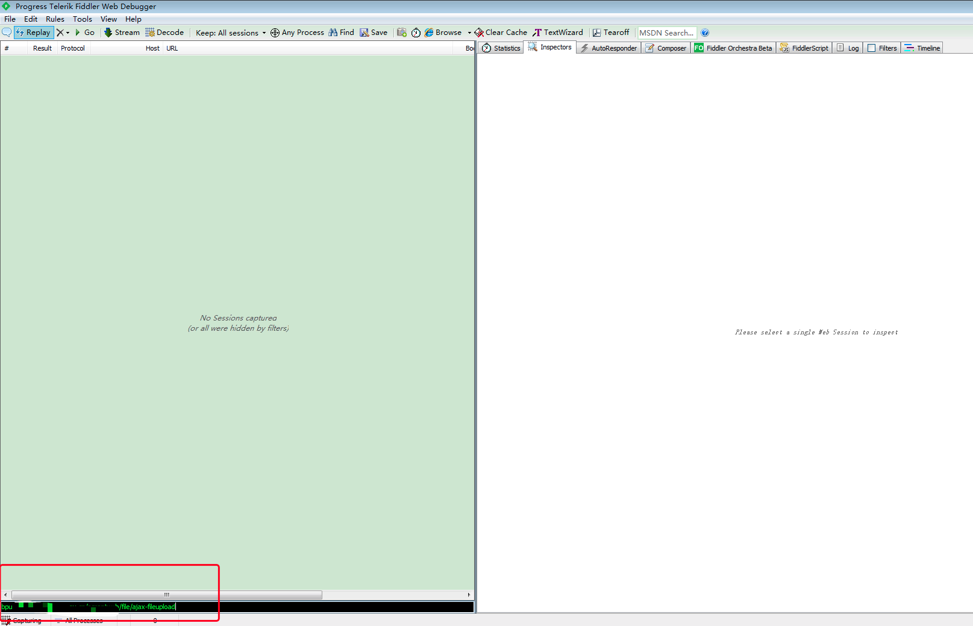Click the camera screenshot icon
This screenshot has width=973, height=626.
(402, 33)
